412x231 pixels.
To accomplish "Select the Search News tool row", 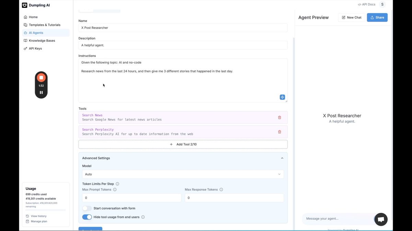I will [x=183, y=117].
